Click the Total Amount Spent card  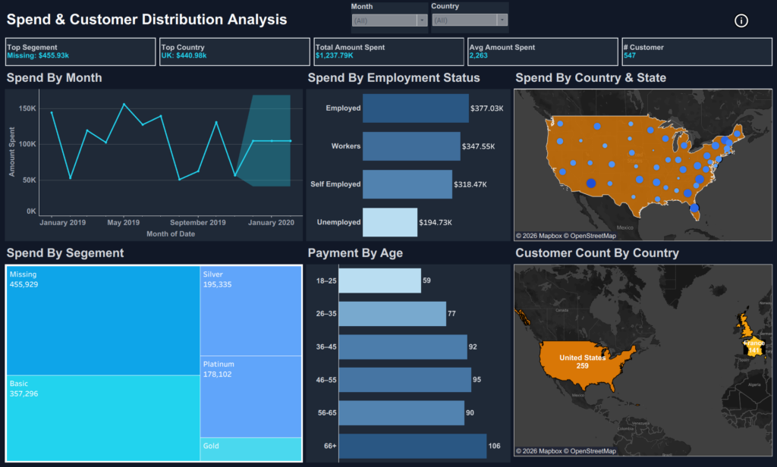388,52
